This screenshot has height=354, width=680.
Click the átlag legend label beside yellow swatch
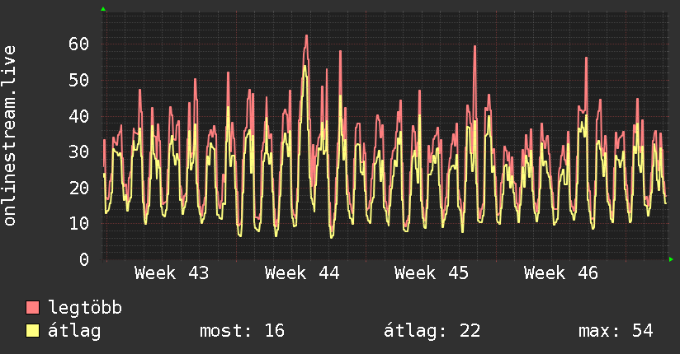tap(74, 331)
